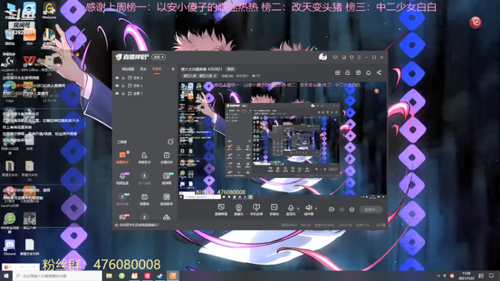Toggle lock on 文本 2 source
This screenshot has width=500, height=281.
point(123,77)
